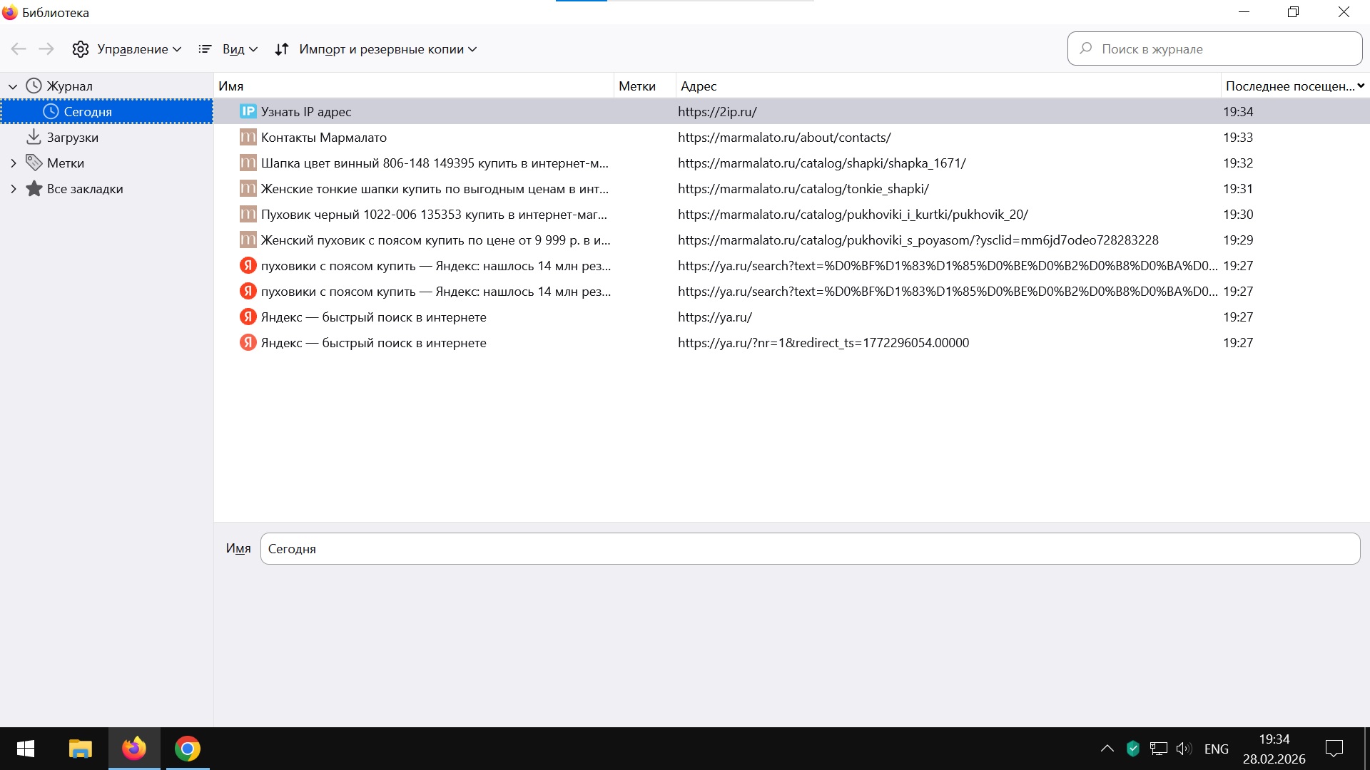Expand the Метки tree node
This screenshot has height=770, width=1370.
tap(13, 163)
